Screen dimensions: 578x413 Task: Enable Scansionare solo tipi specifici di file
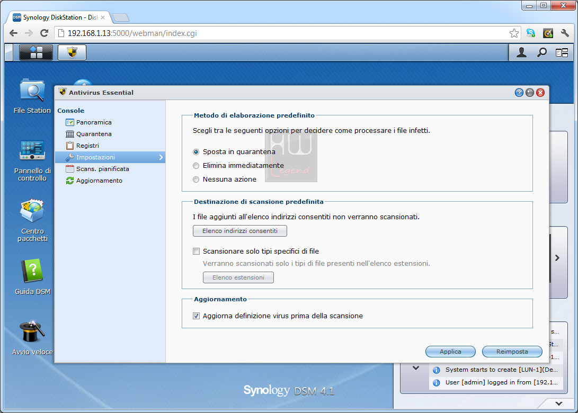click(x=196, y=252)
